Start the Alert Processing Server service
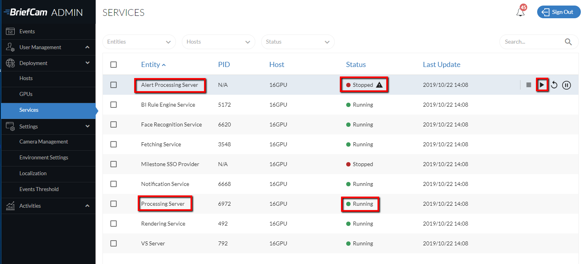 (x=542, y=85)
